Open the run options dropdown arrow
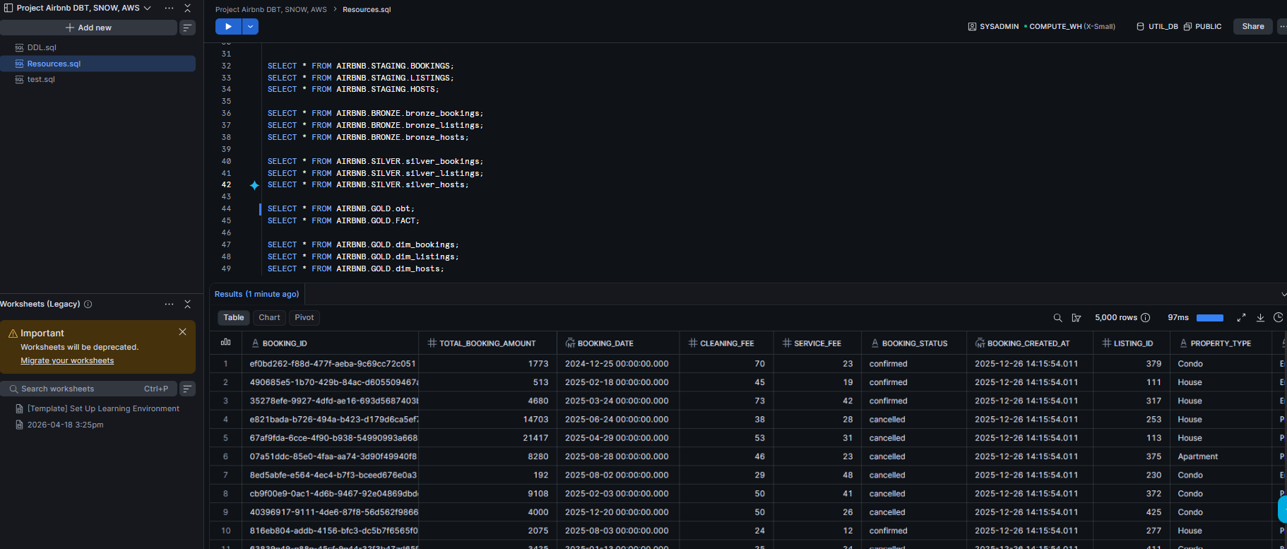This screenshot has height=549, width=1287. tap(250, 27)
